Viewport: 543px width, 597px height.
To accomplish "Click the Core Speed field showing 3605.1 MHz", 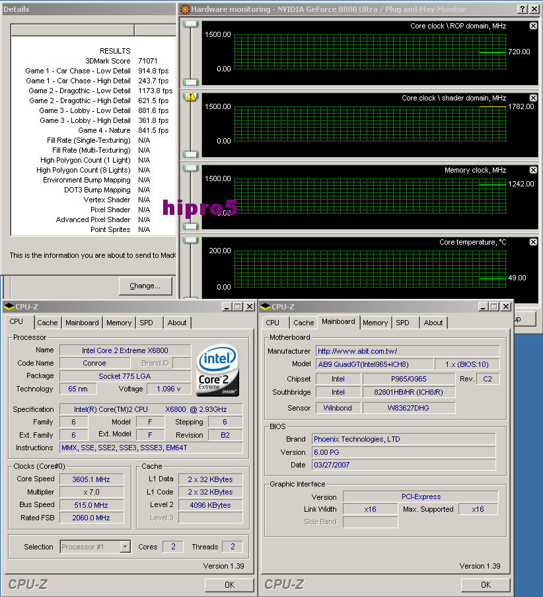I will pos(92,479).
